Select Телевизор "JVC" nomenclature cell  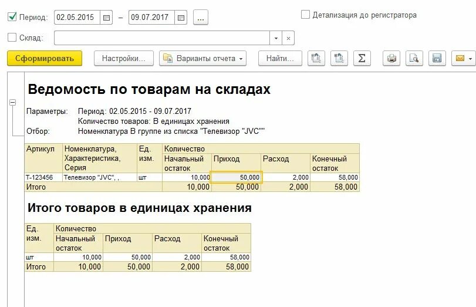point(100,177)
